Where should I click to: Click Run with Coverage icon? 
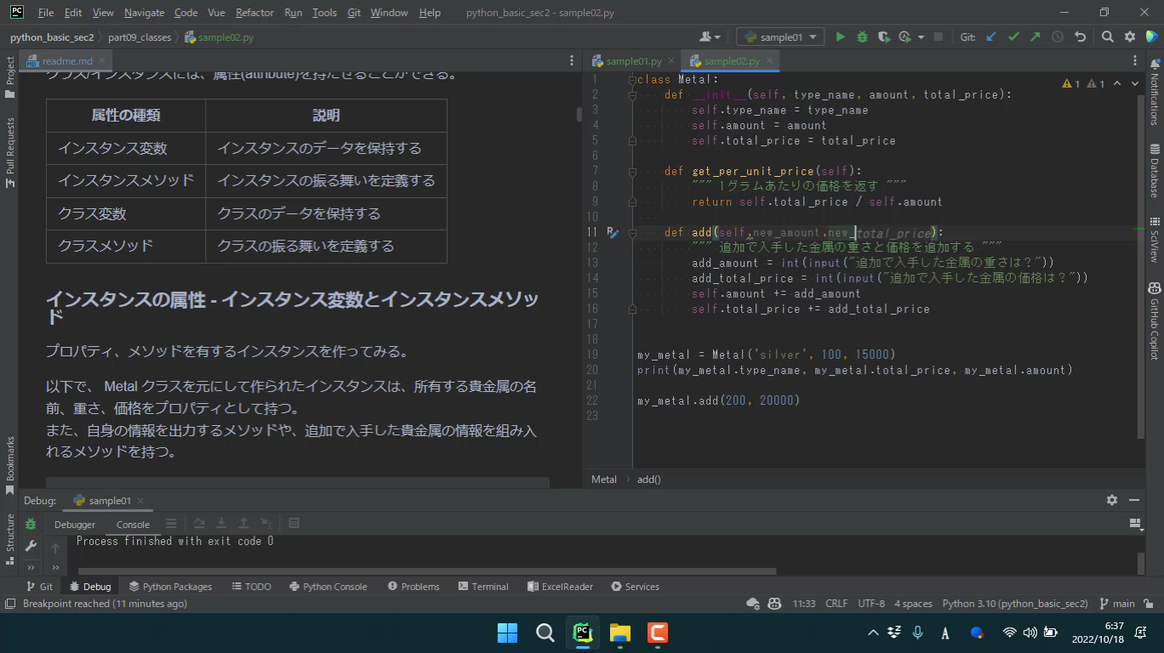pyautogui.click(x=884, y=37)
